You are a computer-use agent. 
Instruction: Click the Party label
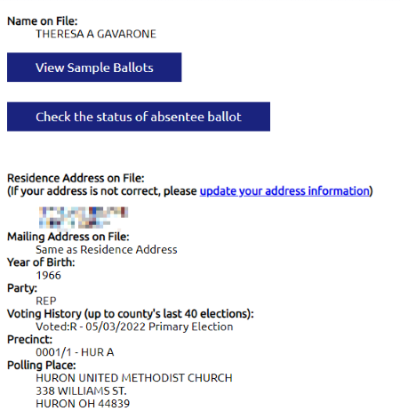pos(22,288)
